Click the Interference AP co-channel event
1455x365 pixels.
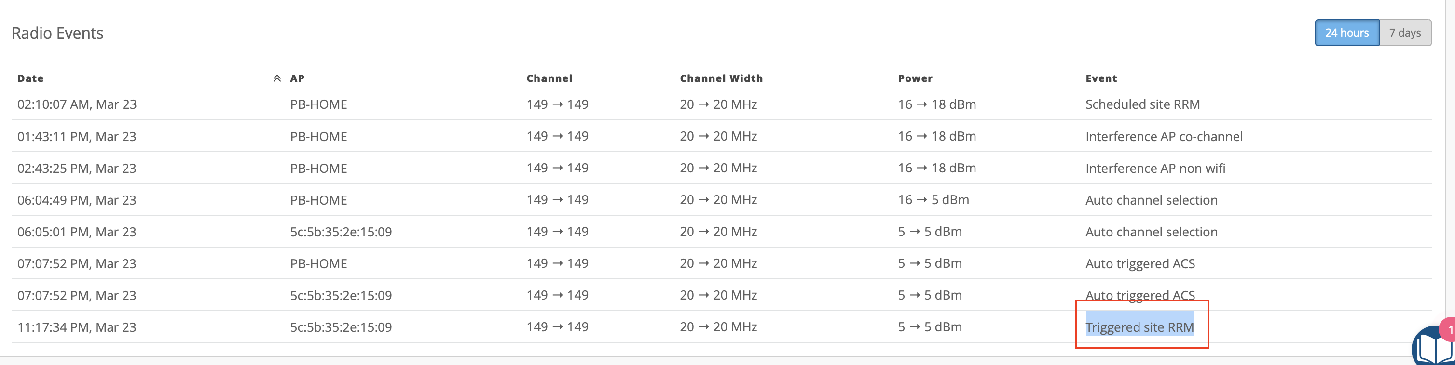click(1164, 137)
